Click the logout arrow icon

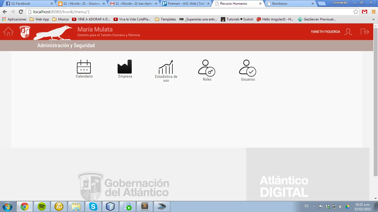(x=365, y=32)
